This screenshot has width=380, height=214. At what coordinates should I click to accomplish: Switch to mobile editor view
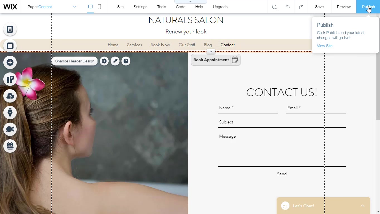(99, 7)
